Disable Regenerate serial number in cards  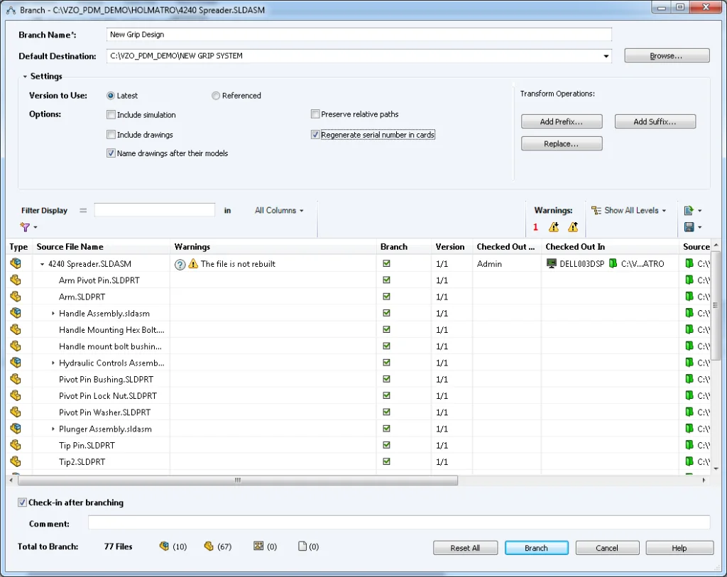(x=315, y=134)
